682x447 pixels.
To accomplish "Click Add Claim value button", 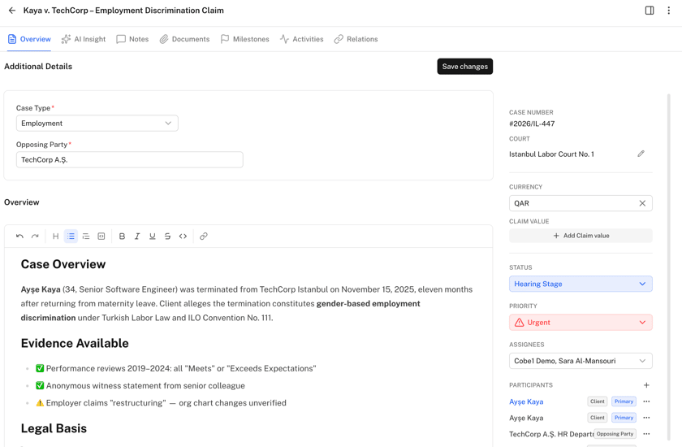I will tap(581, 236).
